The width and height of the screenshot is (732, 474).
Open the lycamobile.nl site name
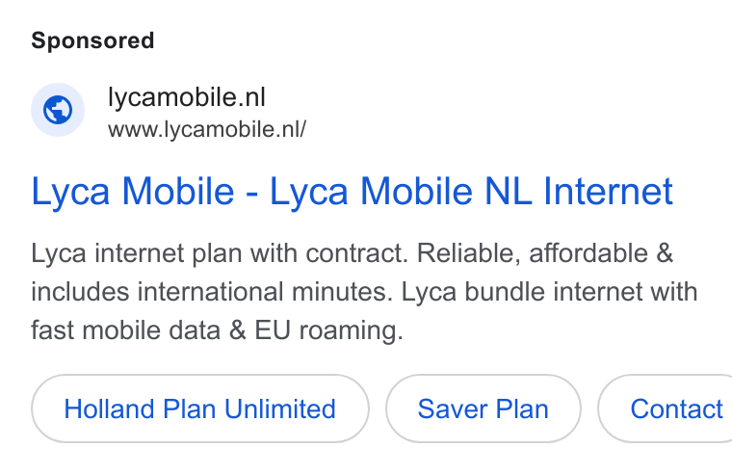[x=186, y=97]
